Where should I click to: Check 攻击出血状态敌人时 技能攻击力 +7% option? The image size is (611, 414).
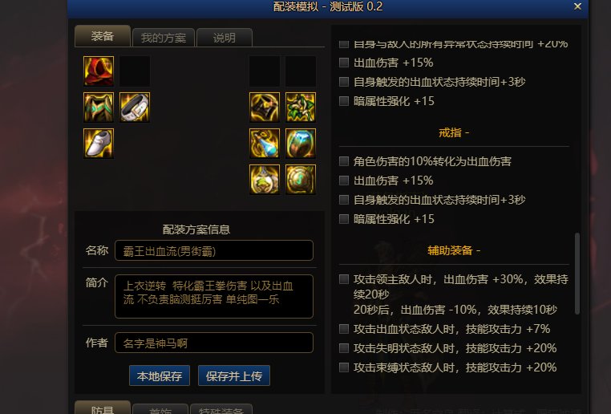(344, 329)
